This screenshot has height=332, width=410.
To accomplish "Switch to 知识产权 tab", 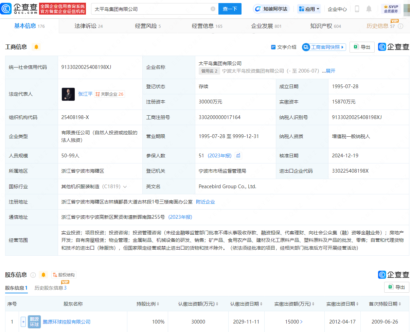I will tap(325, 26).
